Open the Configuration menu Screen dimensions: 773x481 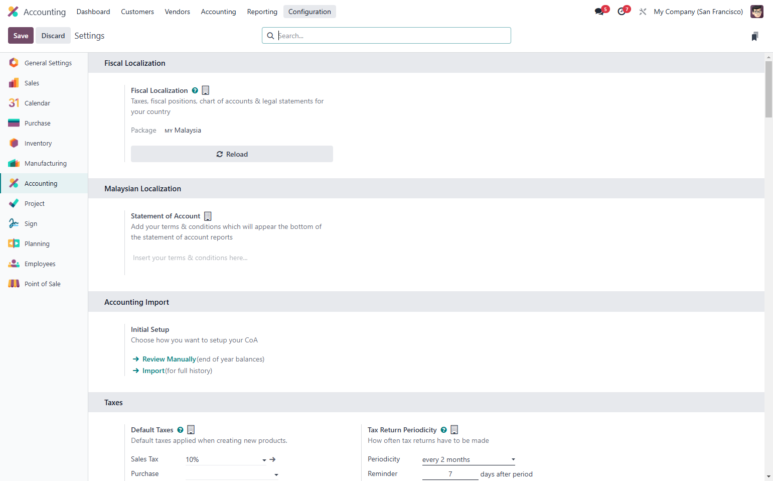(310, 12)
